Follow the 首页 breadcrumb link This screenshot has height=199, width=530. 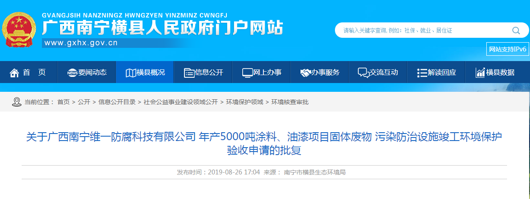64,102
